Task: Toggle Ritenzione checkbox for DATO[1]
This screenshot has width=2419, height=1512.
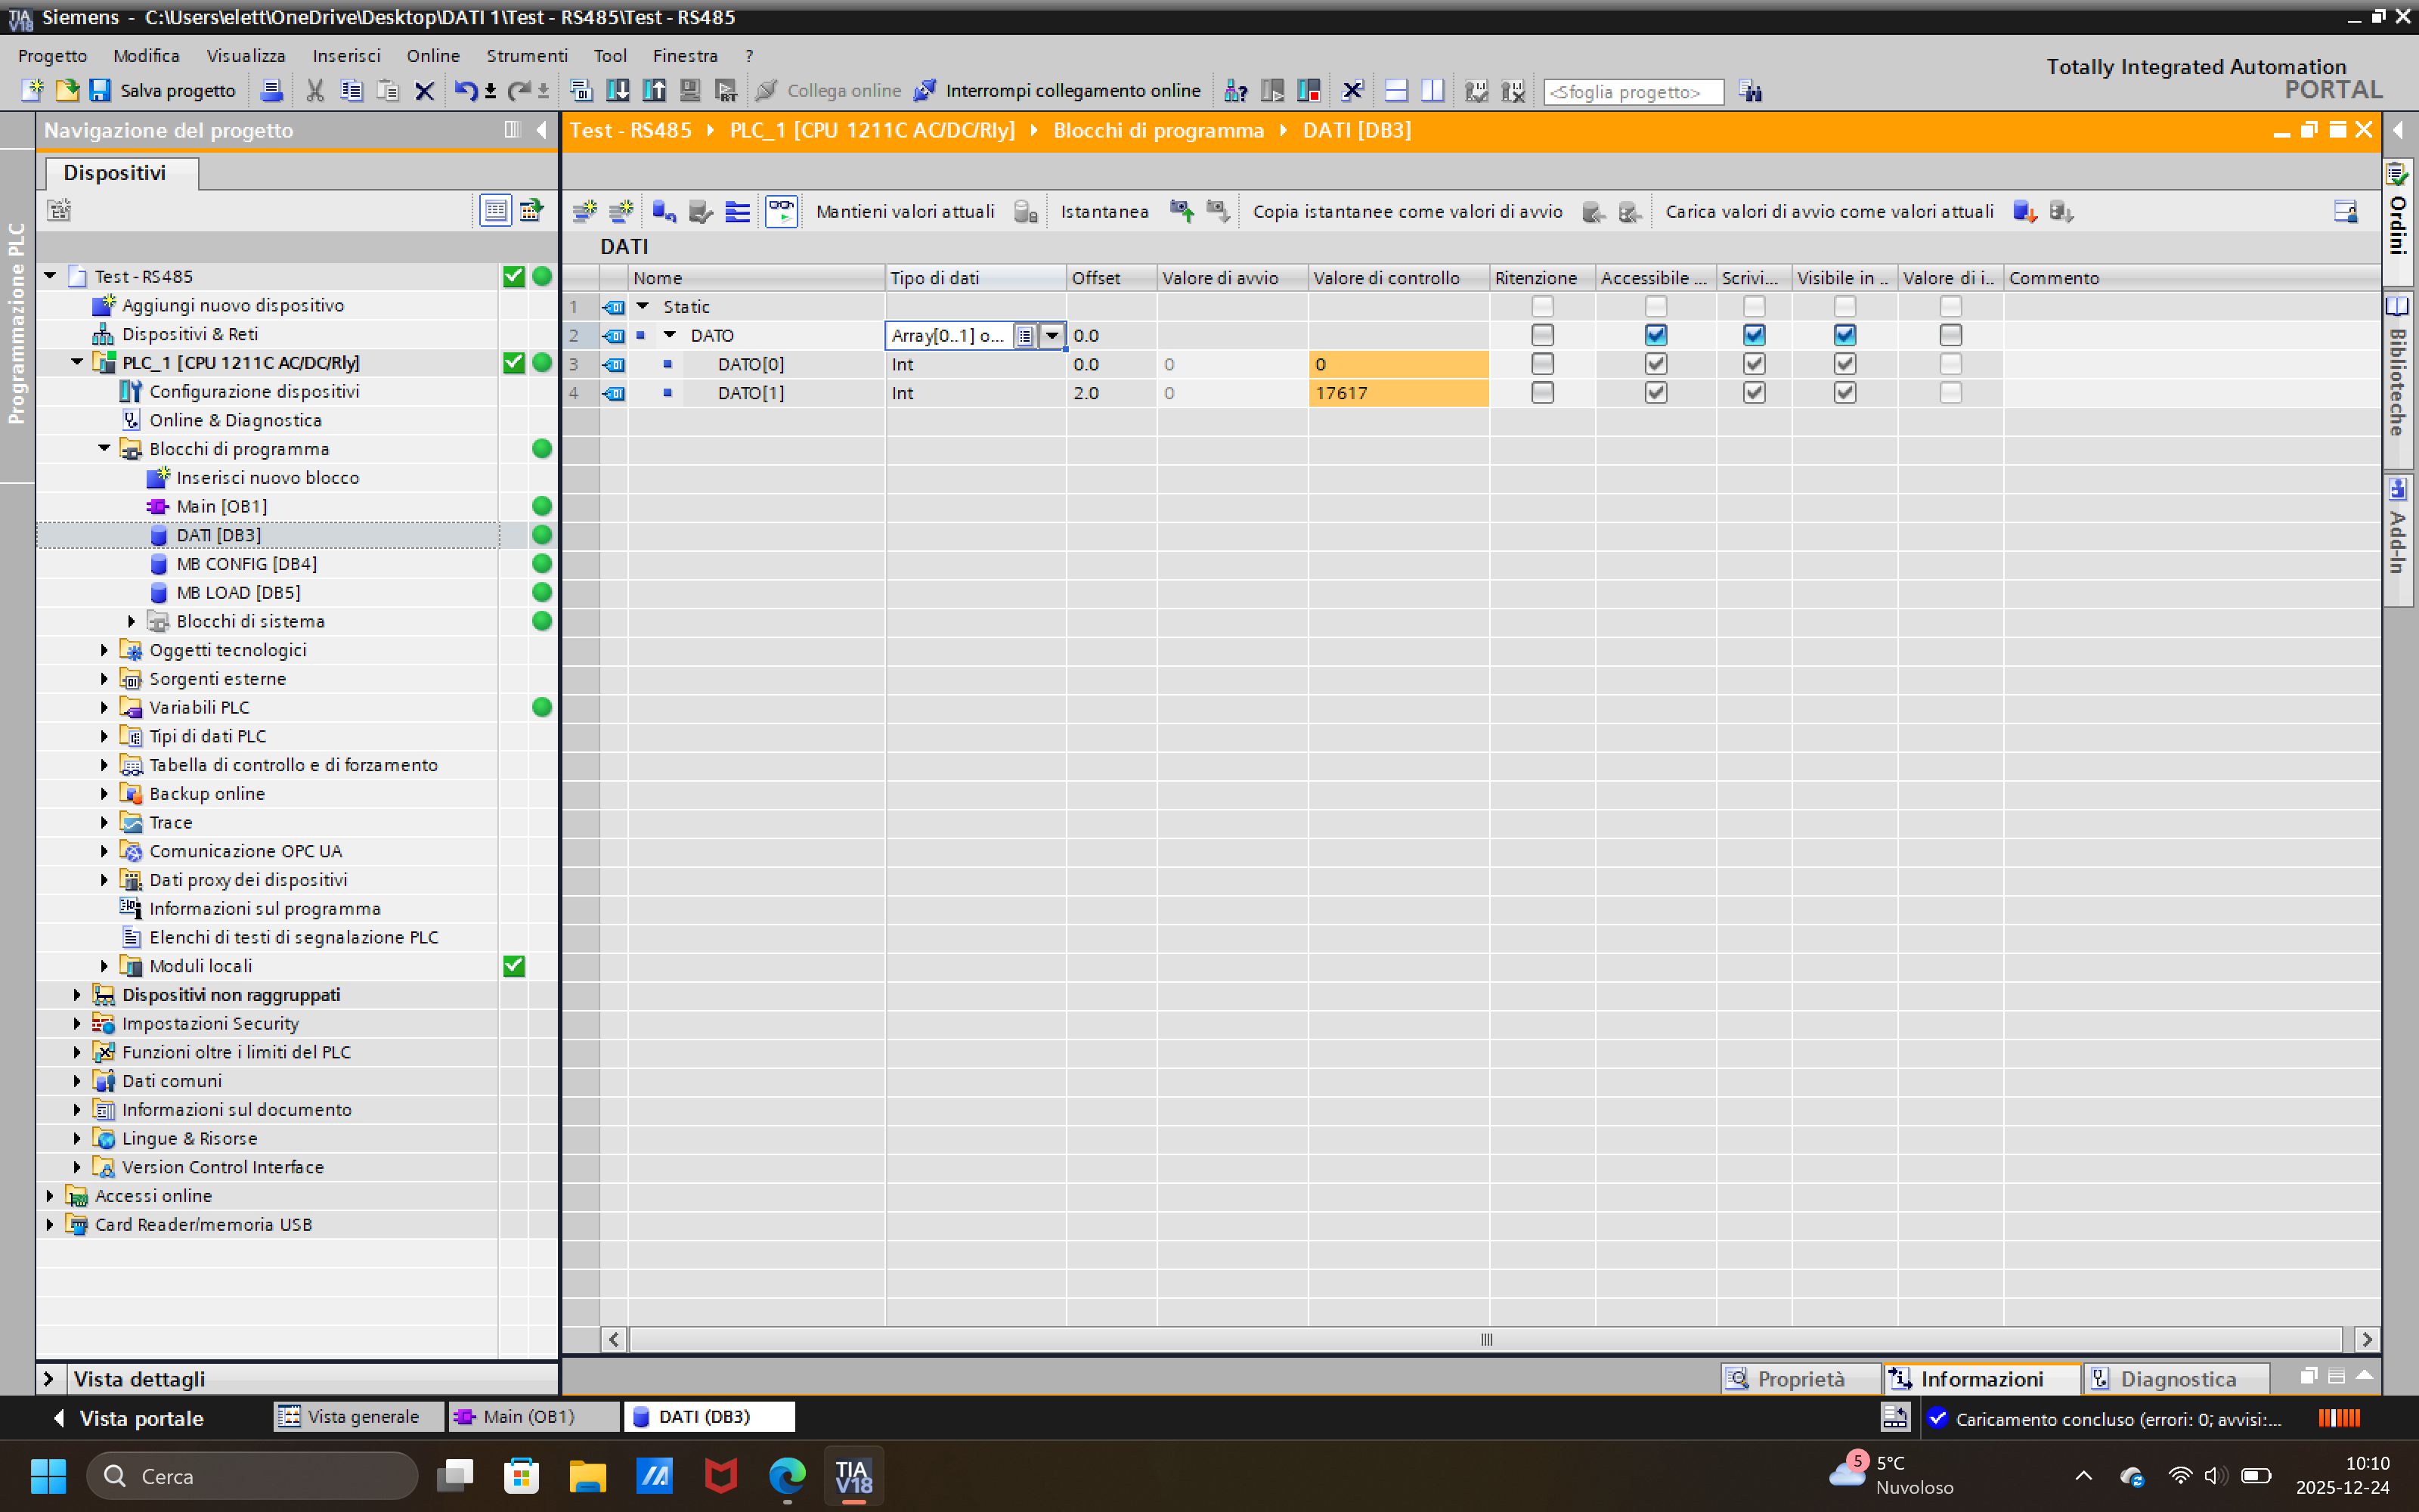Action: pos(1541,393)
